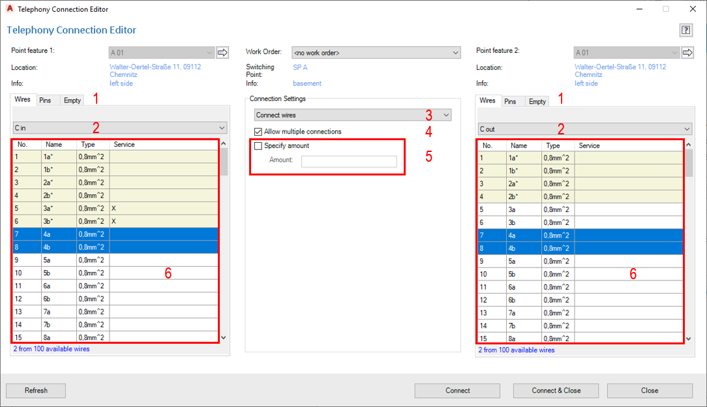Select wire 8a in left list

coord(115,337)
